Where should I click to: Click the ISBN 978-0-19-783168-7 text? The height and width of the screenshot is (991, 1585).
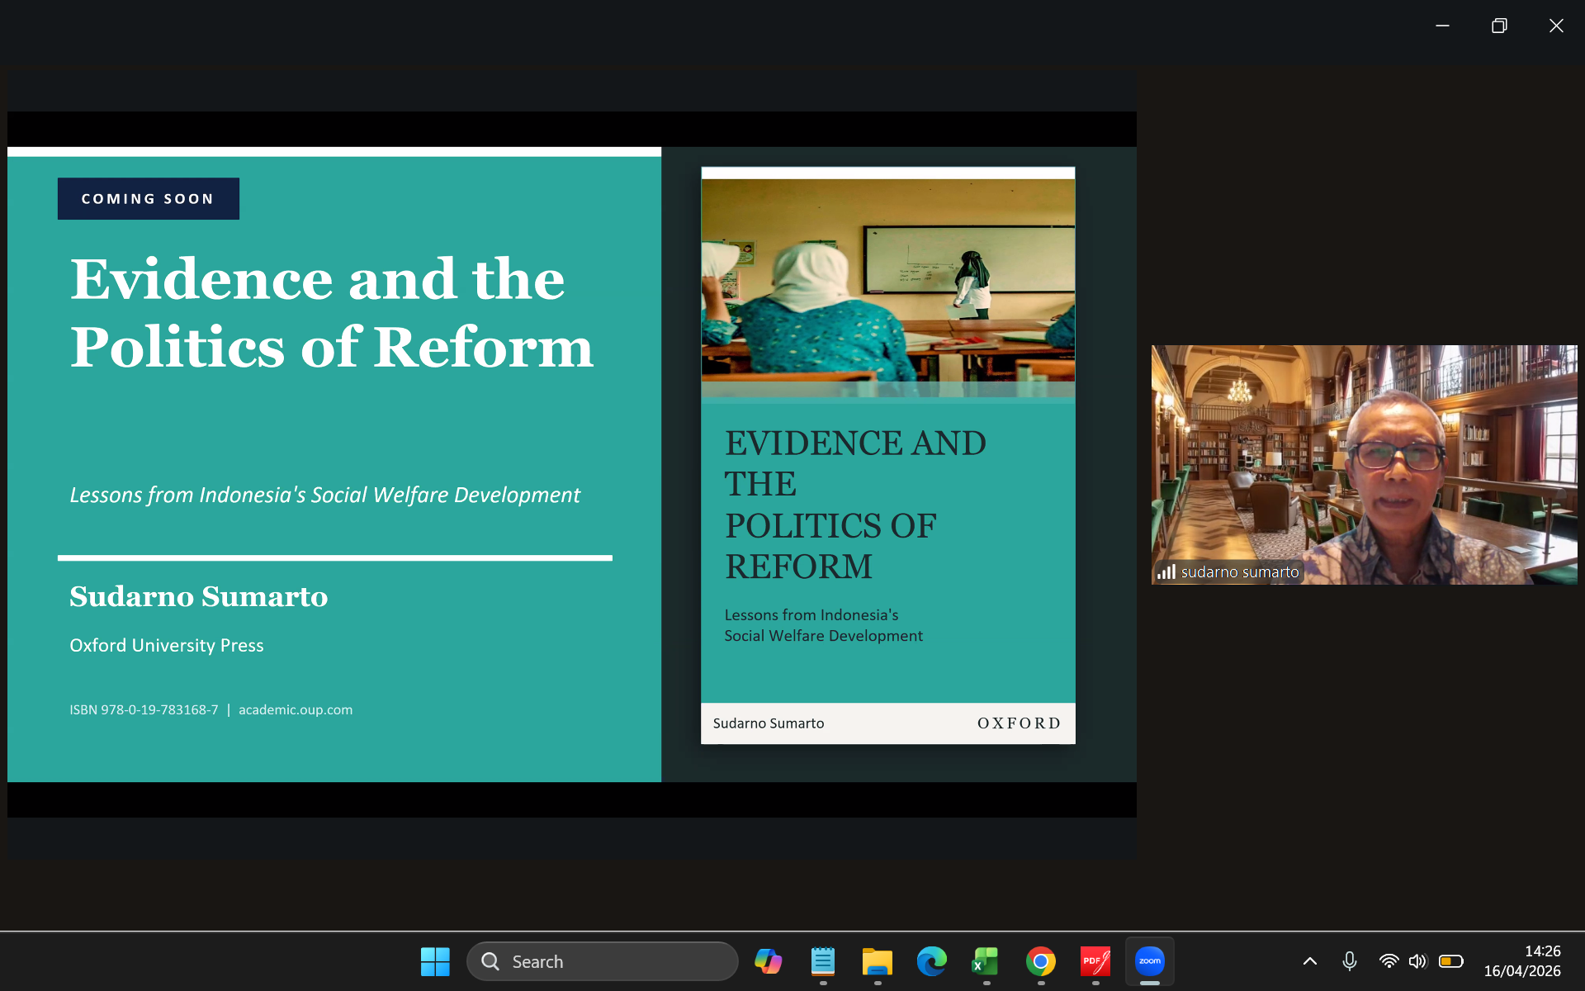coord(144,709)
